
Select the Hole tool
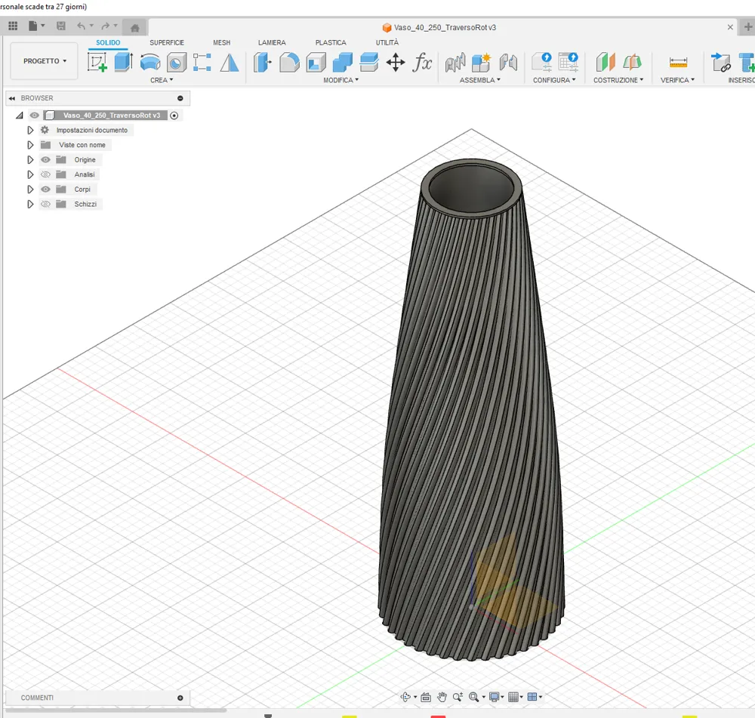(177, 63)
